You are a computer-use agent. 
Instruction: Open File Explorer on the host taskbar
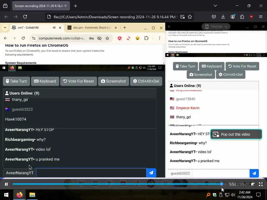pos(32,195)
